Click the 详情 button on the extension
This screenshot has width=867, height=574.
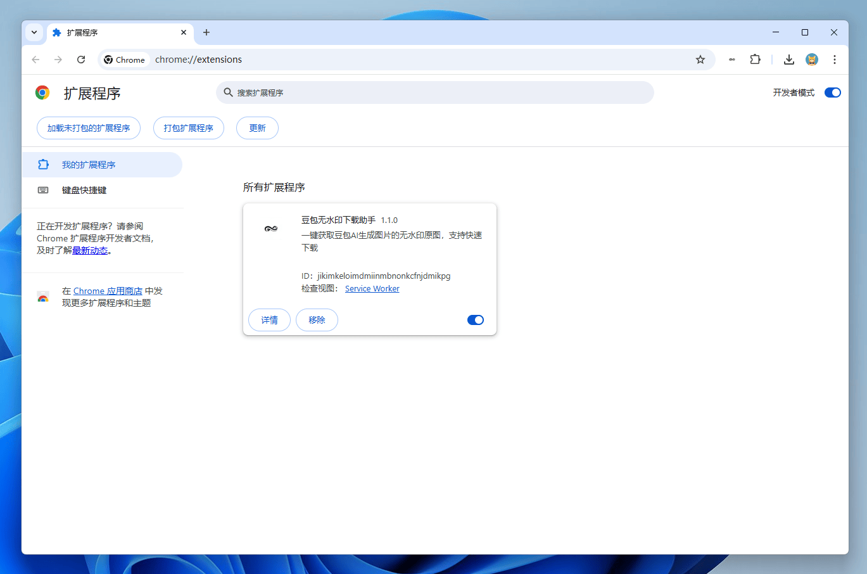pyautogui.click(x=269, y=320)
